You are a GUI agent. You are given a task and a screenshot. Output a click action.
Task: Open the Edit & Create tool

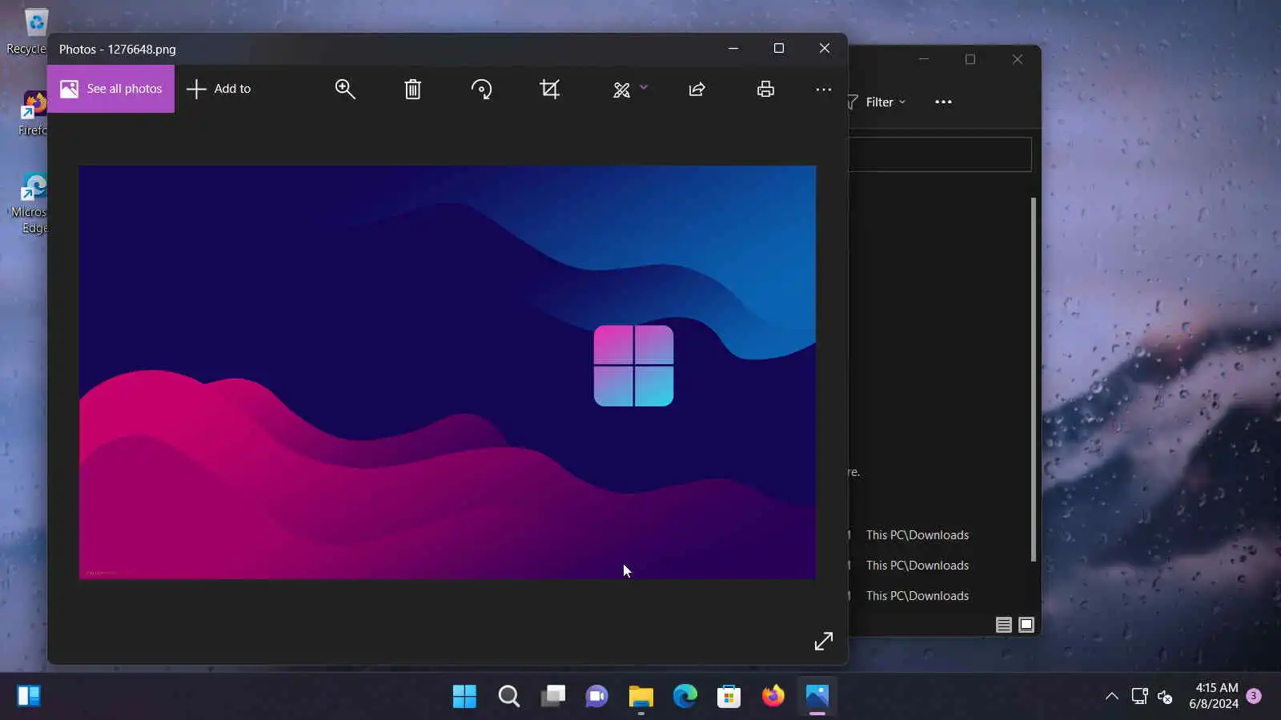[x=621, y=90]
